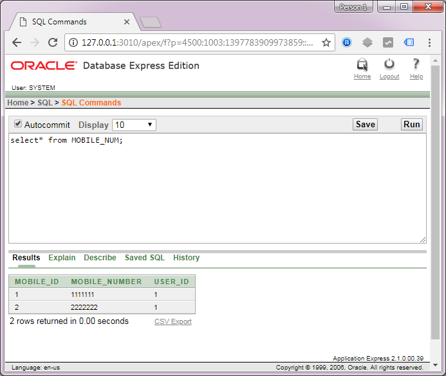Viewport: 446px width, 376px height.
Task: Open a new browser tab
Action: [x=151, y=22]
